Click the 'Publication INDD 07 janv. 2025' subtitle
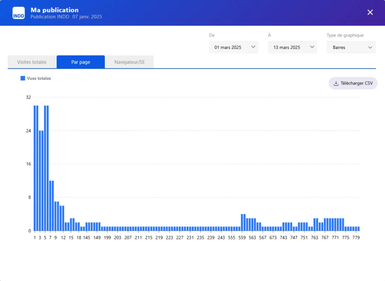 pos(66,17)
